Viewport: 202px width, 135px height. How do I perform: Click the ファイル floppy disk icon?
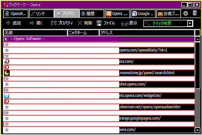[x=99, y=23]
